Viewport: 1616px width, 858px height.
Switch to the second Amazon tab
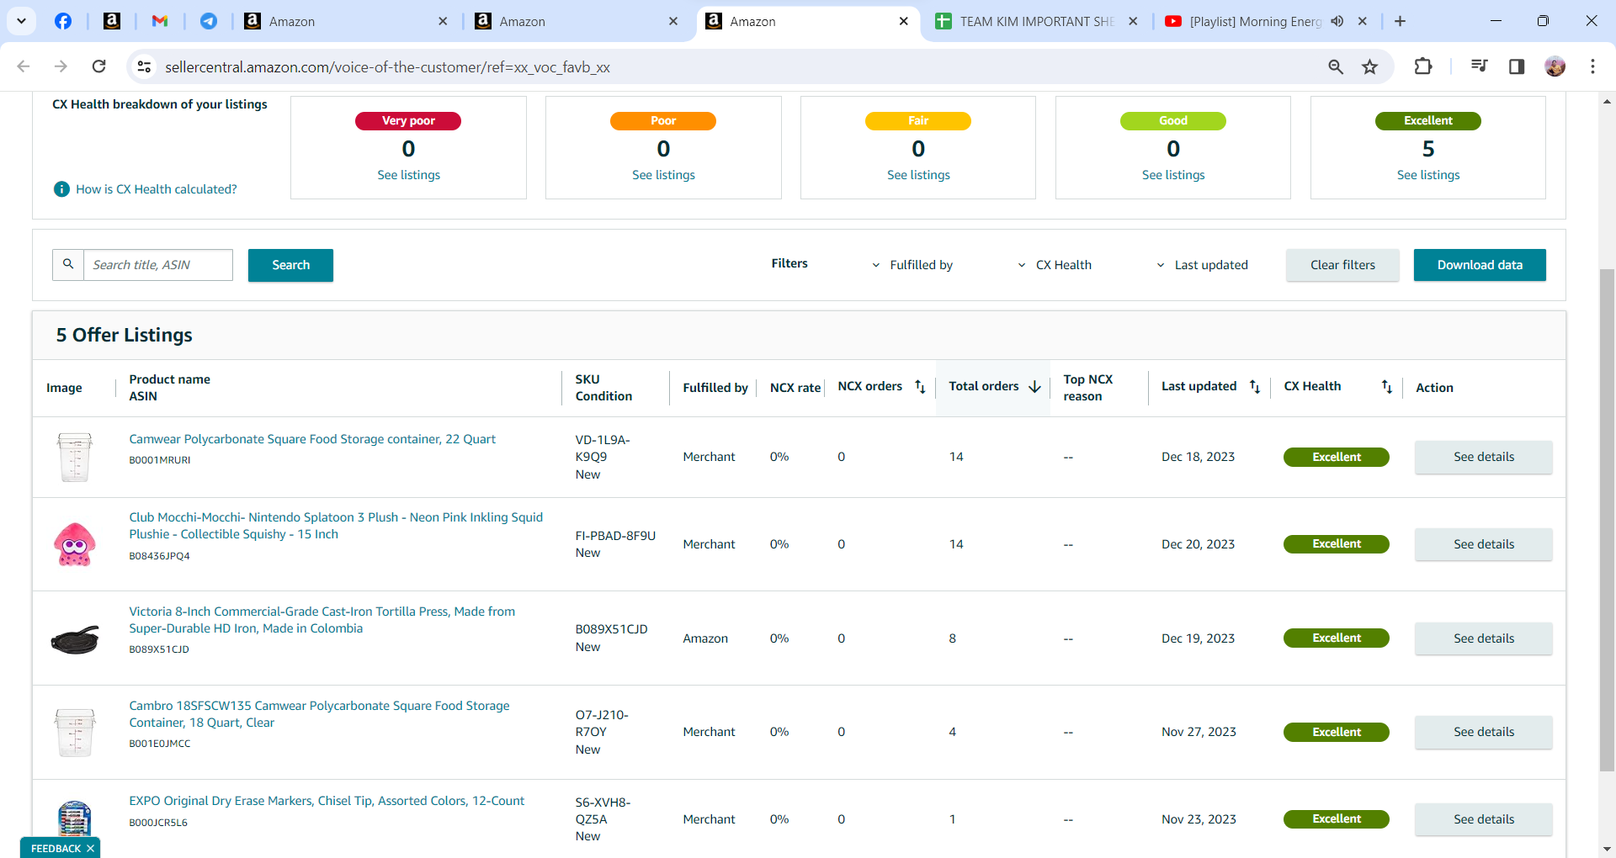(x=577, y=21)
